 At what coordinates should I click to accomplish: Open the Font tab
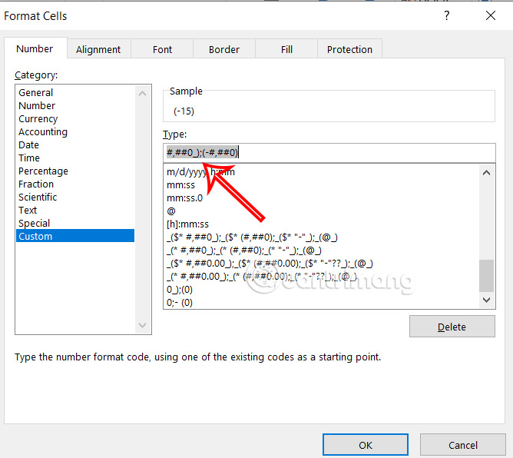coord(162,49)
